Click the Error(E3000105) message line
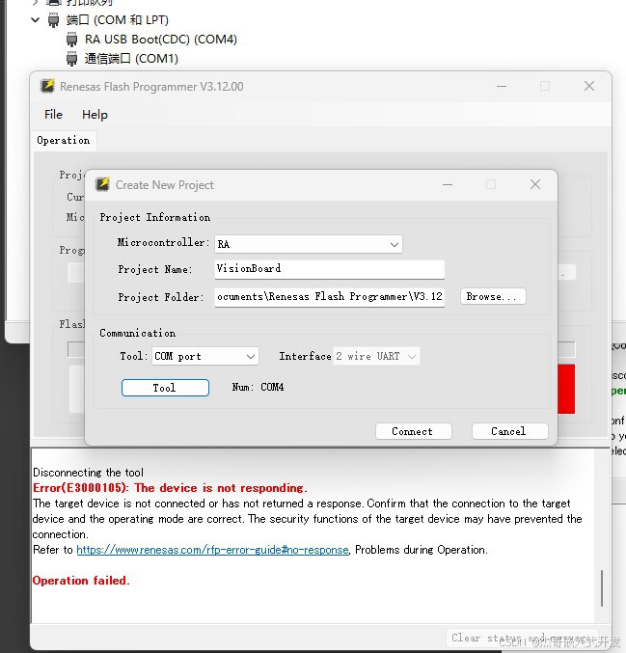 click(x=170, y=488)
